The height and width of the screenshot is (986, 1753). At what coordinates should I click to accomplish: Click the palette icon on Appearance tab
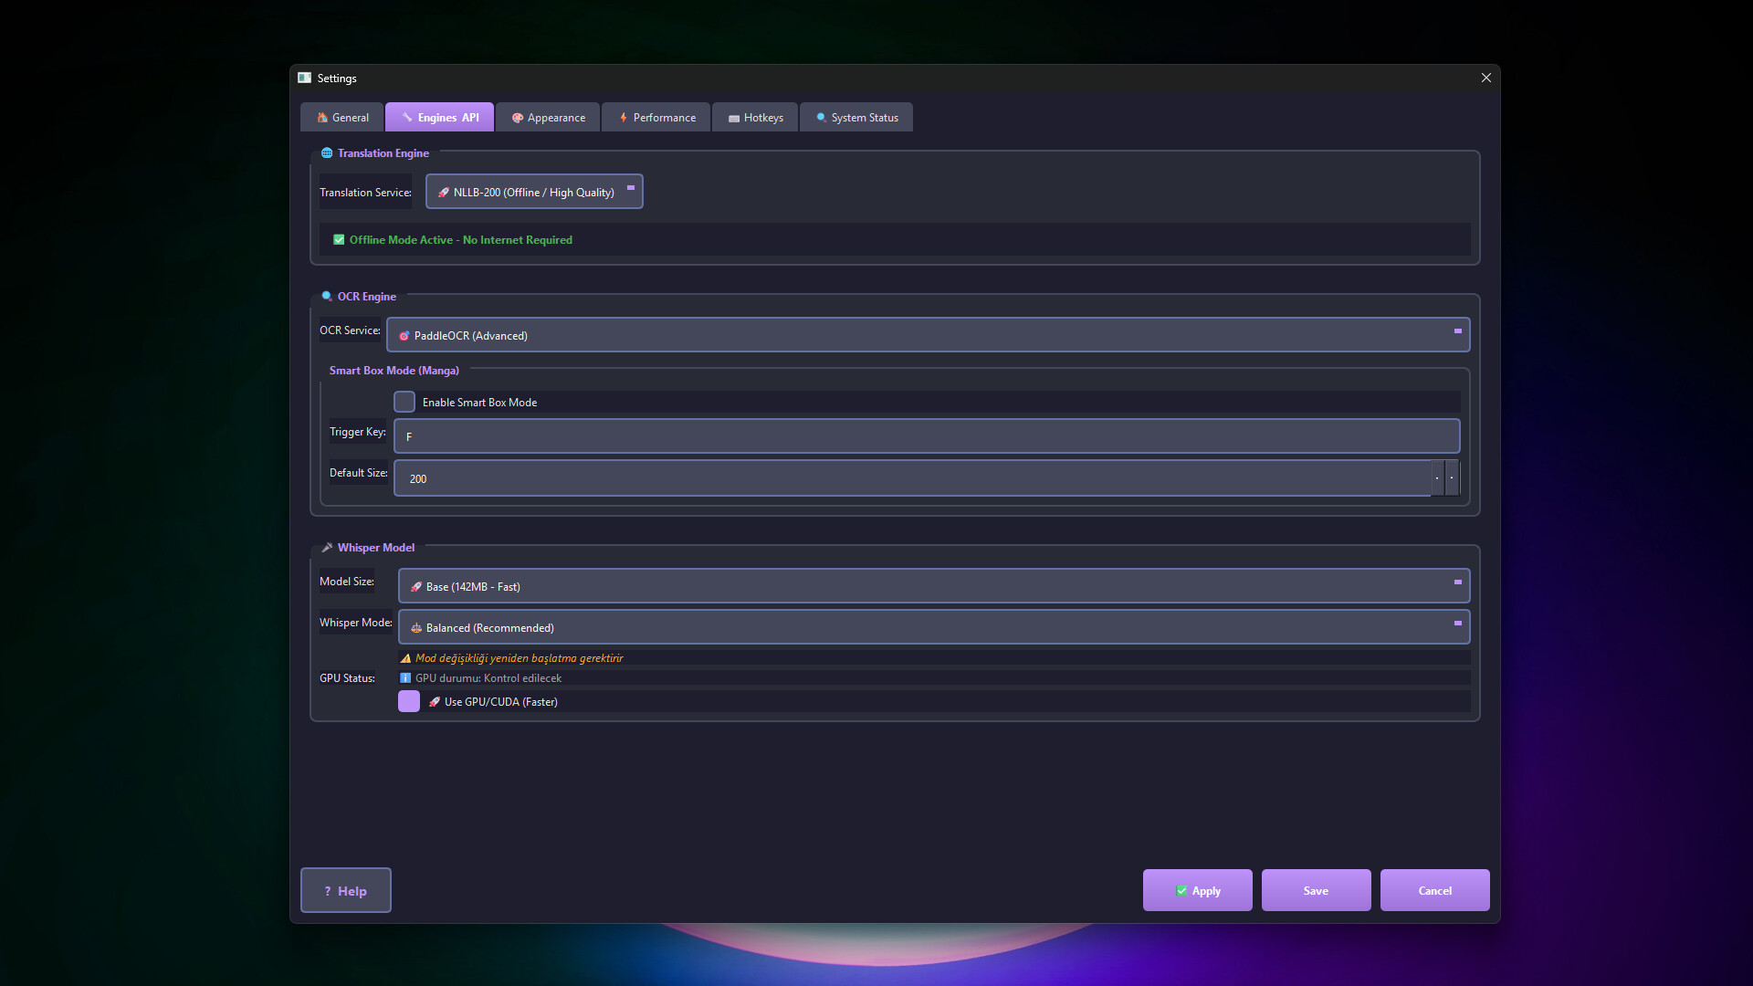point(518,117)
